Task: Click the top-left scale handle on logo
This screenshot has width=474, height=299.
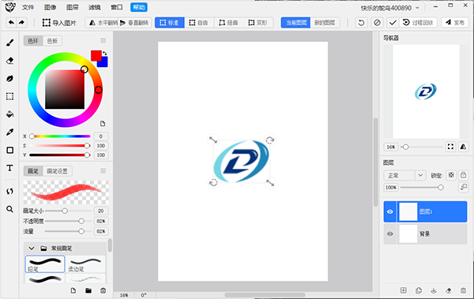Action: click(x=213, y=140)
